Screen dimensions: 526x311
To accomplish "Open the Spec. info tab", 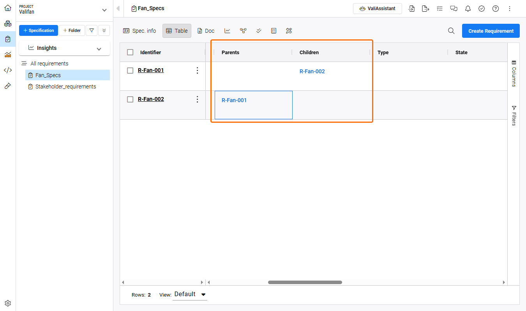I will click(139, 31).
